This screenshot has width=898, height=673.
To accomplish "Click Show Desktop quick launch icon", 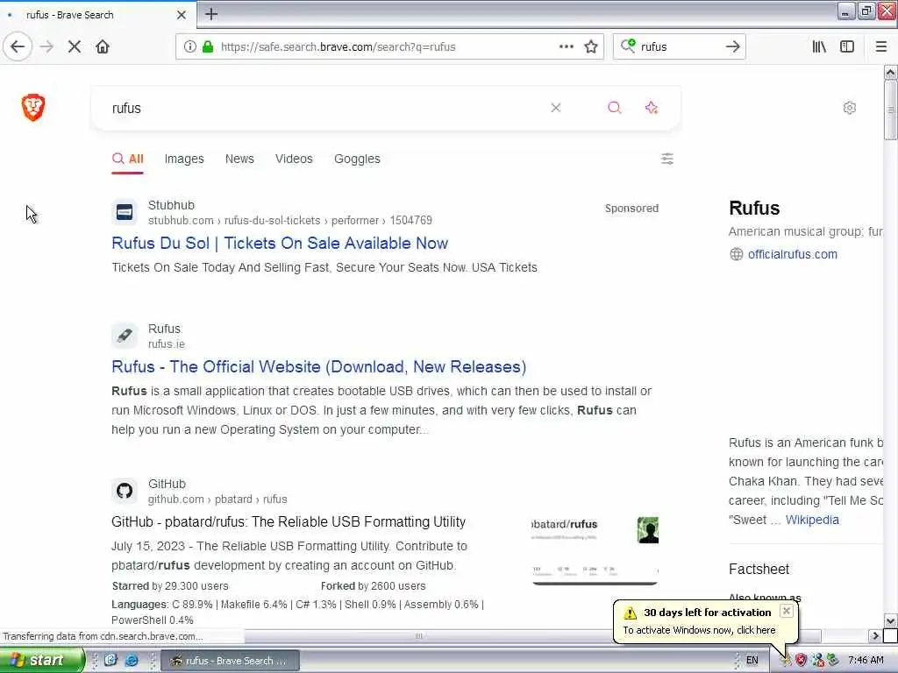I will (110, 661).
